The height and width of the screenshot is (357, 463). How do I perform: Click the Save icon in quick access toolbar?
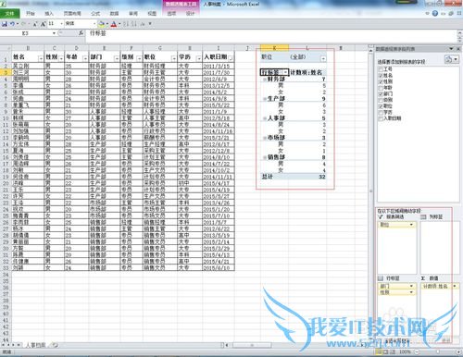pos(5,24)
